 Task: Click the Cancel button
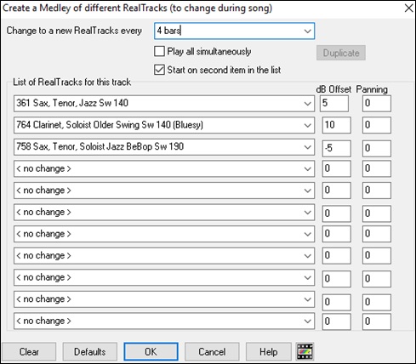[x=212, y=352]
